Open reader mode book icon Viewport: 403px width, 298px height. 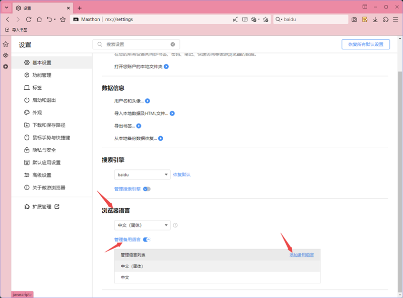(245, 19)
